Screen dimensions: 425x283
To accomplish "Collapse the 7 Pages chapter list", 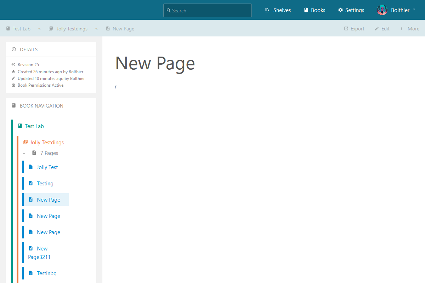I will click(24, 154).
